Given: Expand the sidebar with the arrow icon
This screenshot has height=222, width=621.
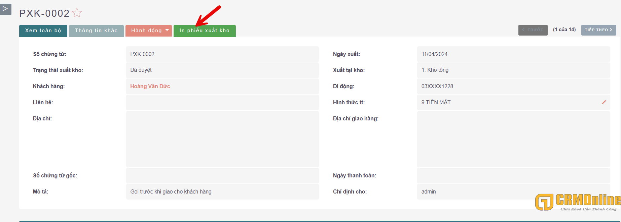Looking at the screenshot, I should click(5, 9).
